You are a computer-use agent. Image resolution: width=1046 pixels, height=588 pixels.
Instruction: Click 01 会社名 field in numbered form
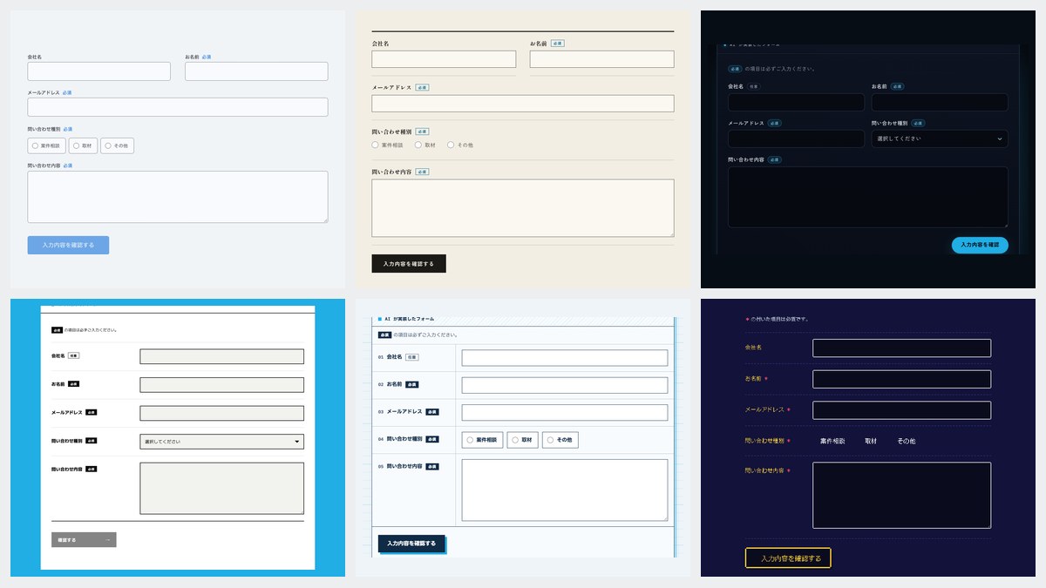pos(565,358)
